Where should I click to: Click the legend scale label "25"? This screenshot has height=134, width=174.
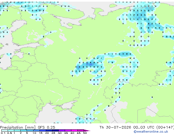[53, 133]
